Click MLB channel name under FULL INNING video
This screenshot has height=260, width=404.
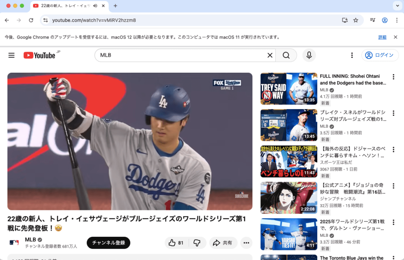324,90
